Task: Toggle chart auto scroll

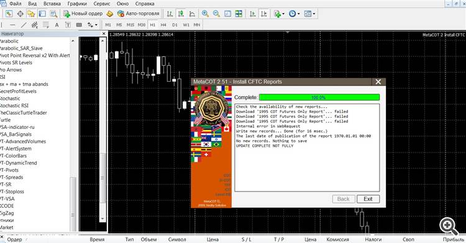Action: coord(253,14)
